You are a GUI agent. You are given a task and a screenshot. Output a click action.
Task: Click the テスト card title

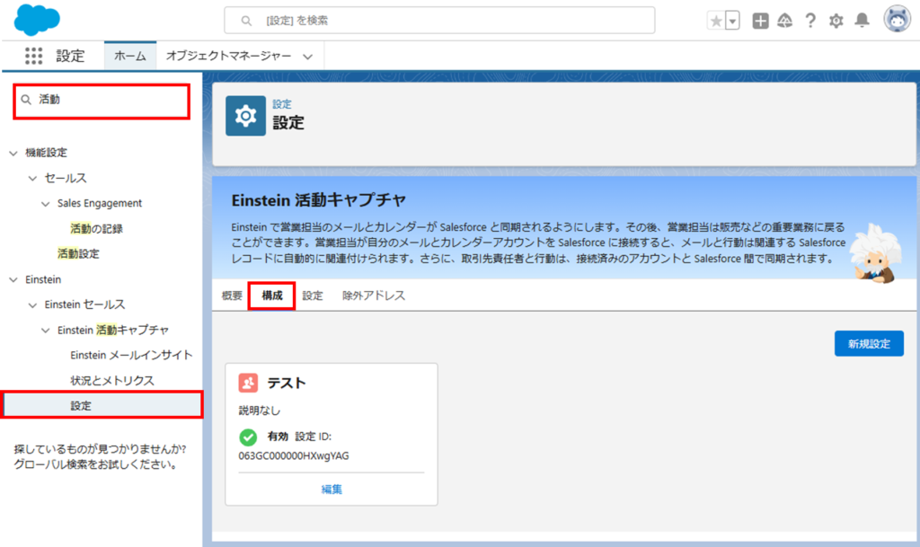coord(287,383)
